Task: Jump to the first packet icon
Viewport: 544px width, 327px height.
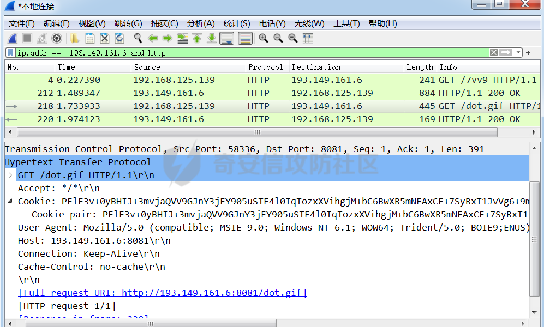Action: click(197, 38)
